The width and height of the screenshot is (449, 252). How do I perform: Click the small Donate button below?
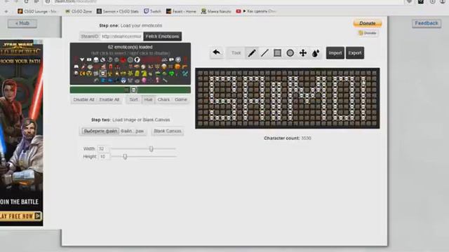tap(368, 33)
